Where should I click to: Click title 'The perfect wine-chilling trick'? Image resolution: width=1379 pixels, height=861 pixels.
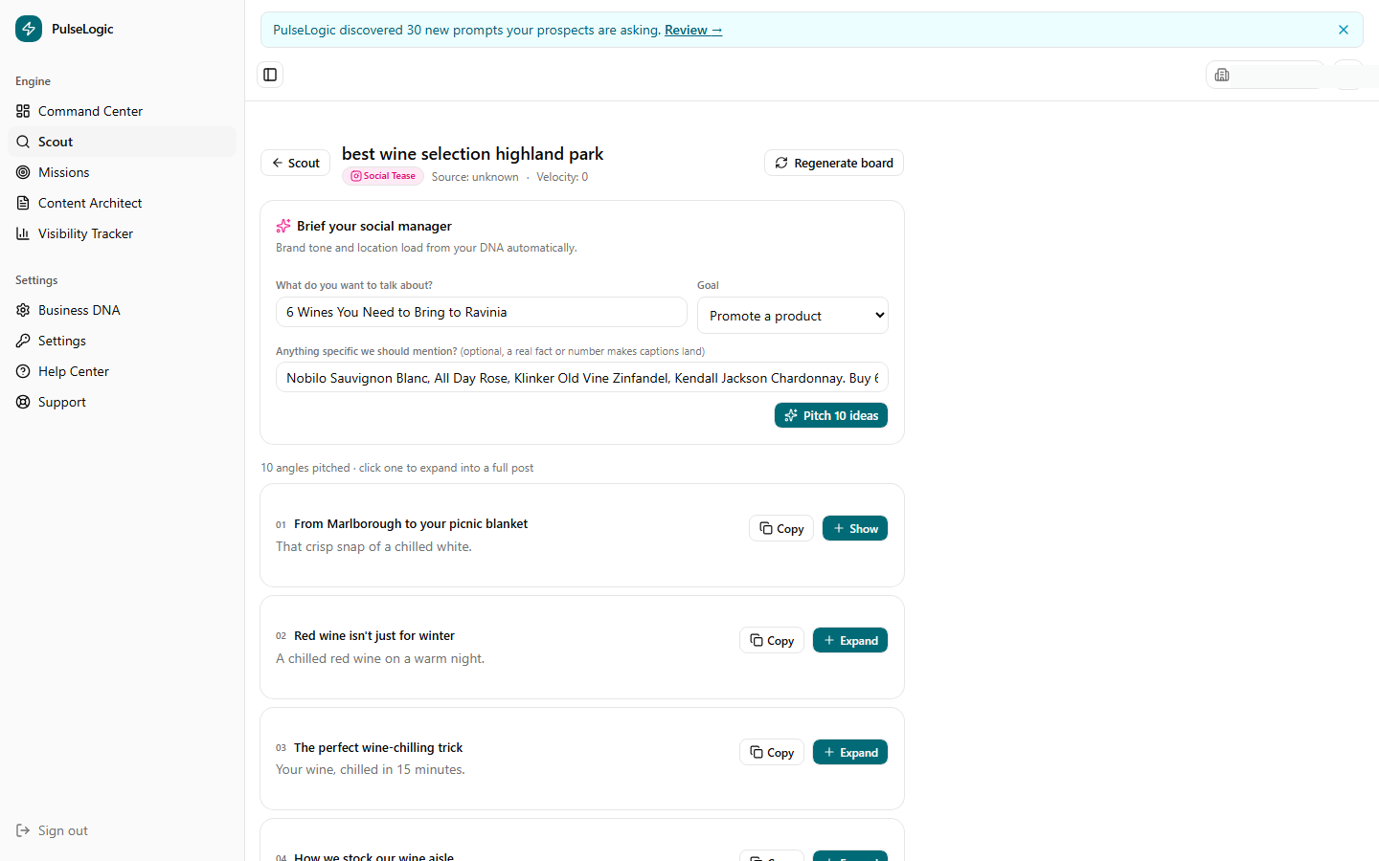pos(378,747)
